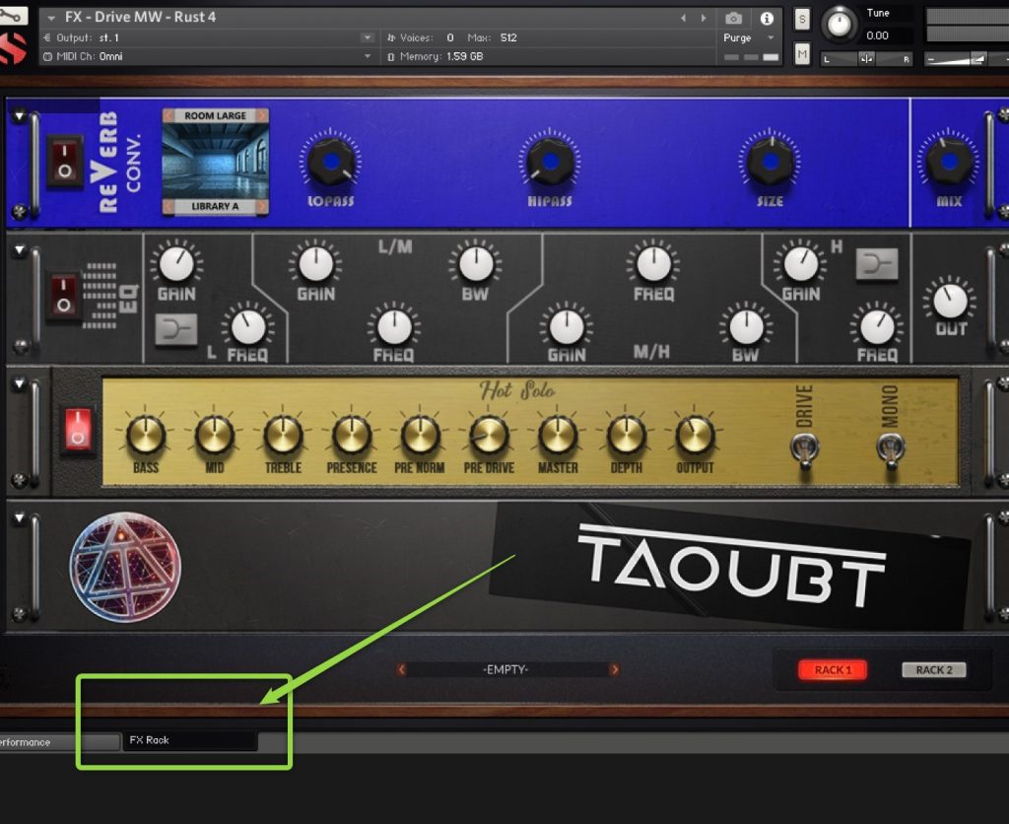Screen dimensions: 1009x824
Task: Click the wrench icon at top left
Action: (14, 16)
